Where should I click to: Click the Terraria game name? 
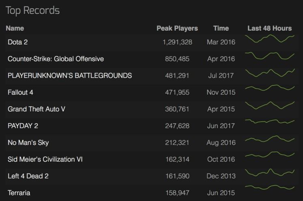click(19, 193)
